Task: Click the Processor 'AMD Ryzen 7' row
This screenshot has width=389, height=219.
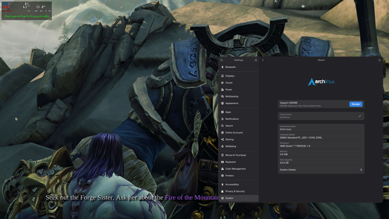Action: [321, 145]
